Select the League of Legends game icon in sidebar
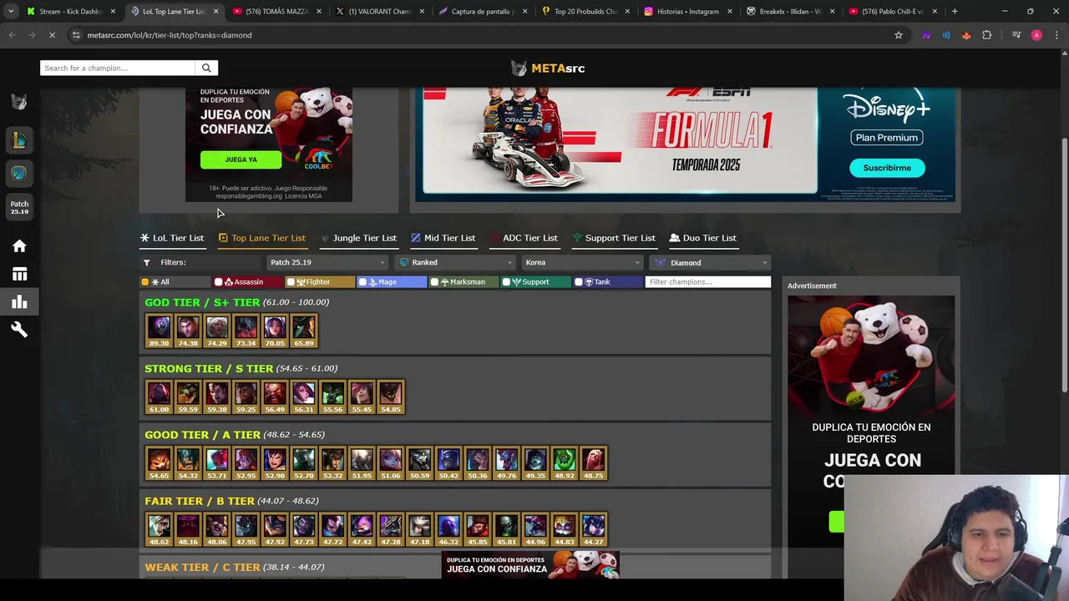This screenshot has width=1069, height=601. (x=19, y=140)
